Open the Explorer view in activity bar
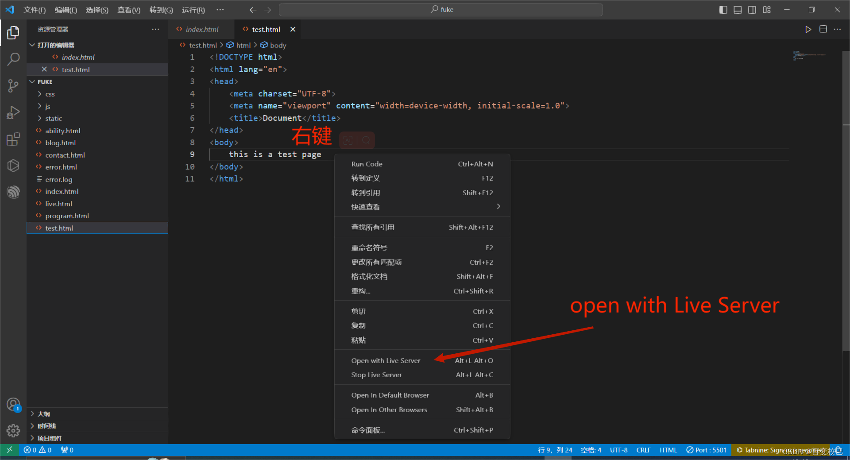 [x=13, y=33]
